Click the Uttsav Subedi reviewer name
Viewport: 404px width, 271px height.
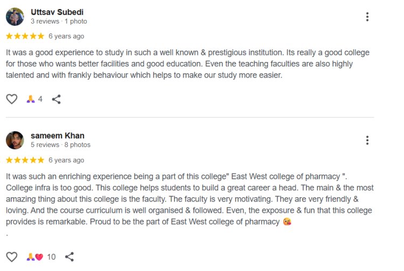[x=57, y=12]
